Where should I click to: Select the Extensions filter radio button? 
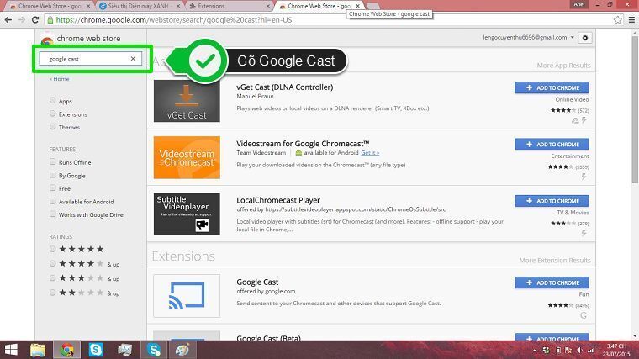point(53,114)
